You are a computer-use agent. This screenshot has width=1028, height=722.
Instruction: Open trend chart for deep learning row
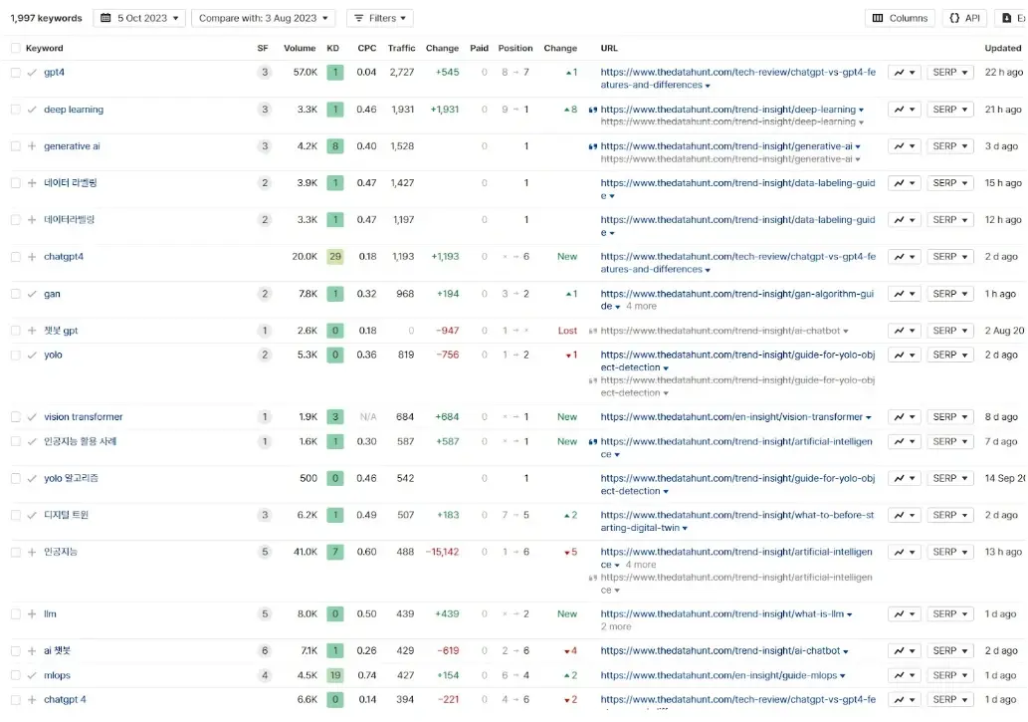click(x=905, y=110)
